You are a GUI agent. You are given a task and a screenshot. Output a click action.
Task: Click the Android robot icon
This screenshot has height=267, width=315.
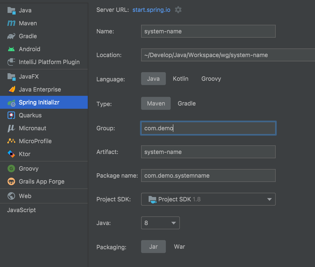pyautogui.click(x=12, y=49)
